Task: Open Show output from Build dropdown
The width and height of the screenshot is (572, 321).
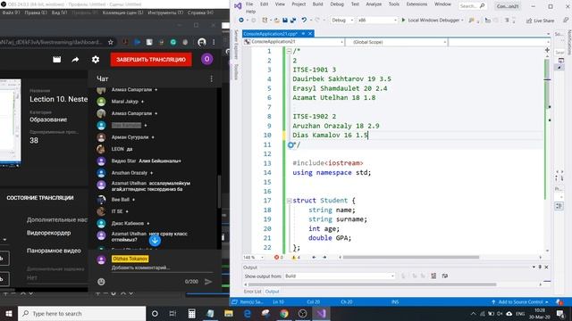Action: pyautogui.click(x=340, y=276)
